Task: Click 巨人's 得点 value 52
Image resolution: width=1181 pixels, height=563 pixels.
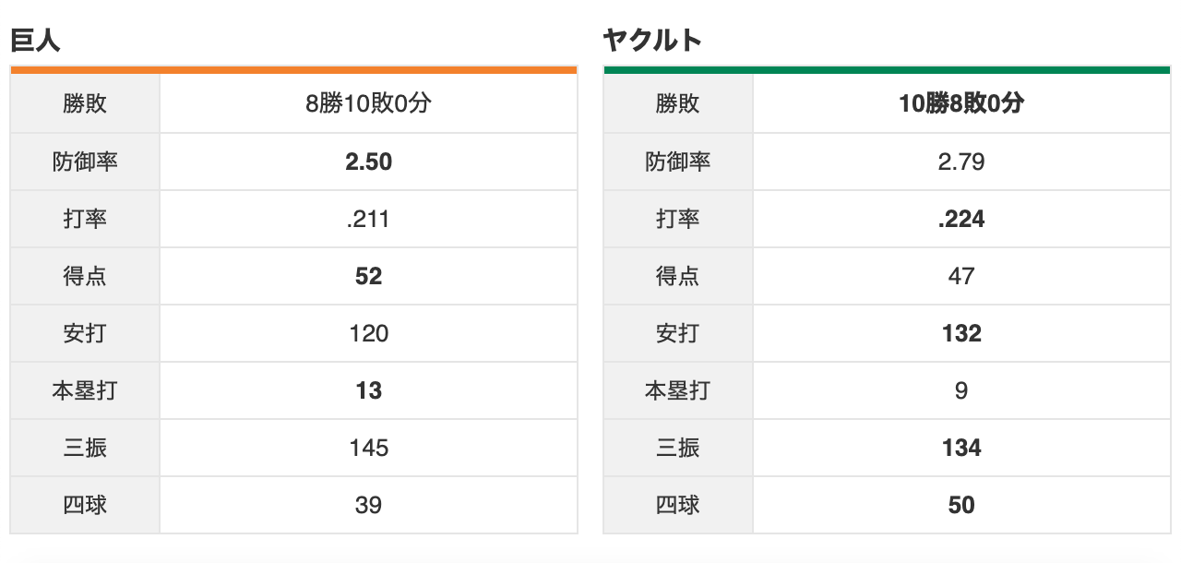Action: [x=368, y=277]
